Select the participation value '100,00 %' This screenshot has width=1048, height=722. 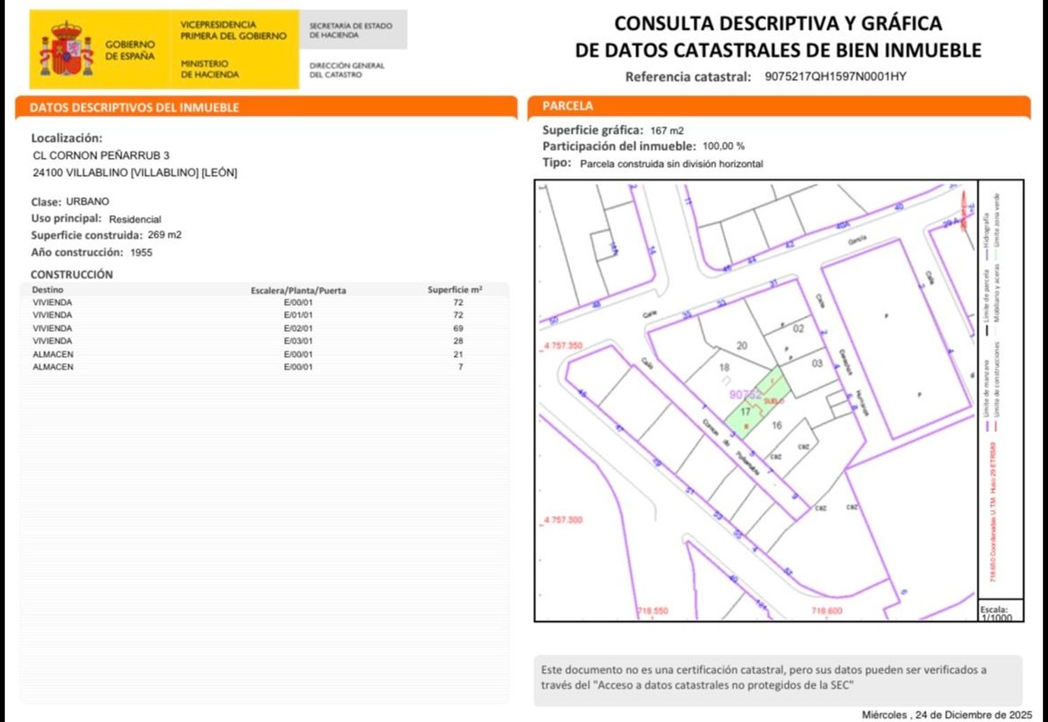[x=724, y=146]
